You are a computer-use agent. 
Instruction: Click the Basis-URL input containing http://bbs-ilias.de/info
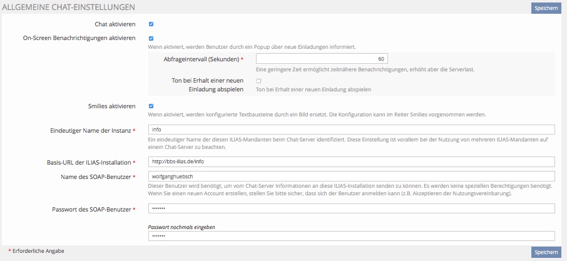(351, 161)
